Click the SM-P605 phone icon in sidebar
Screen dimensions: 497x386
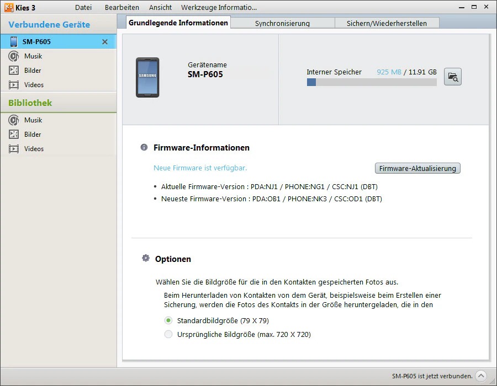point(14,42)
